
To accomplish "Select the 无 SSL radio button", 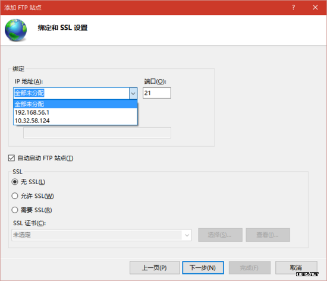I will [15, 182].
